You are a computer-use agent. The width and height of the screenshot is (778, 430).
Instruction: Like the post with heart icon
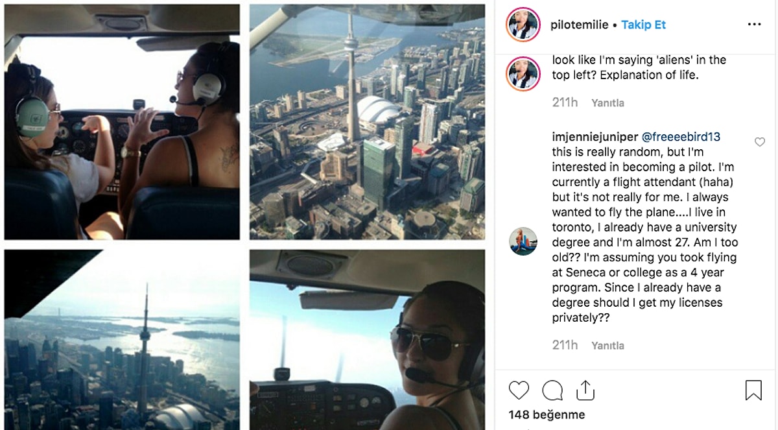[x=519, y=390]
